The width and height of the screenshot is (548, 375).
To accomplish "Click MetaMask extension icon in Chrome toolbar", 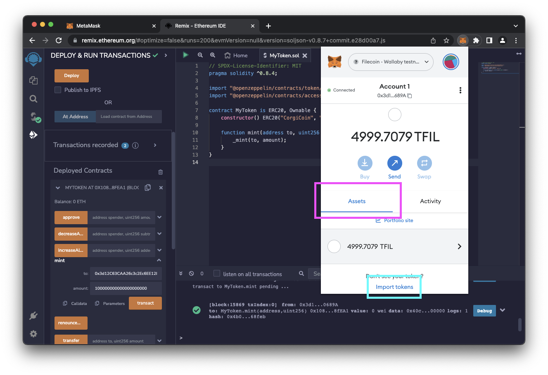I will [x=463, y=40].
